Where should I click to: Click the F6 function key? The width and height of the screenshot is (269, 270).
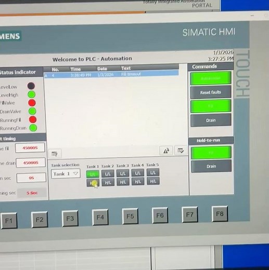point(160,215)
